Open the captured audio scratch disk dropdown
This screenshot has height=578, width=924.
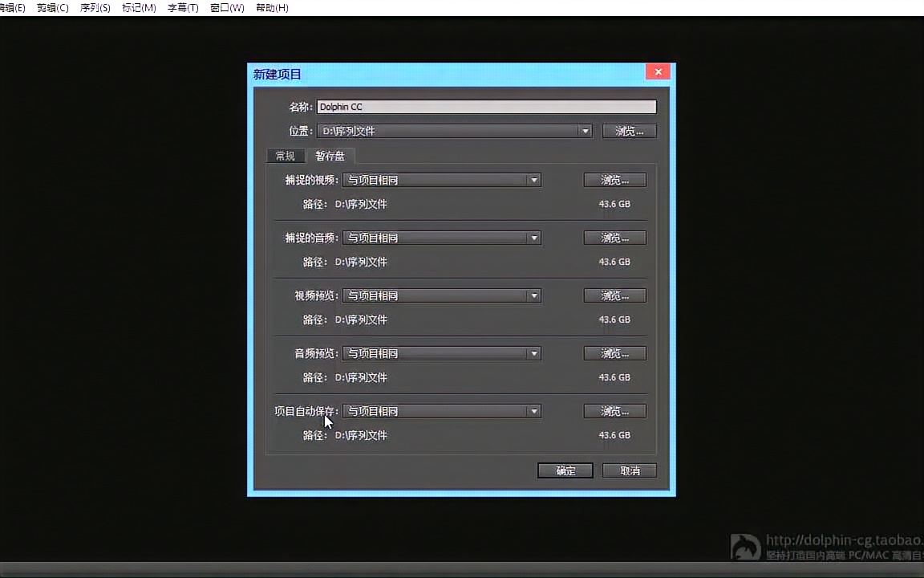point(533,238)
